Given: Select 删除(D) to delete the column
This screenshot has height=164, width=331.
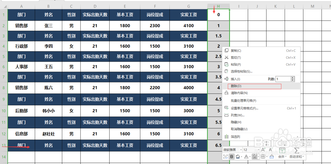Looking at the screenshot, I should click(261, 86).
